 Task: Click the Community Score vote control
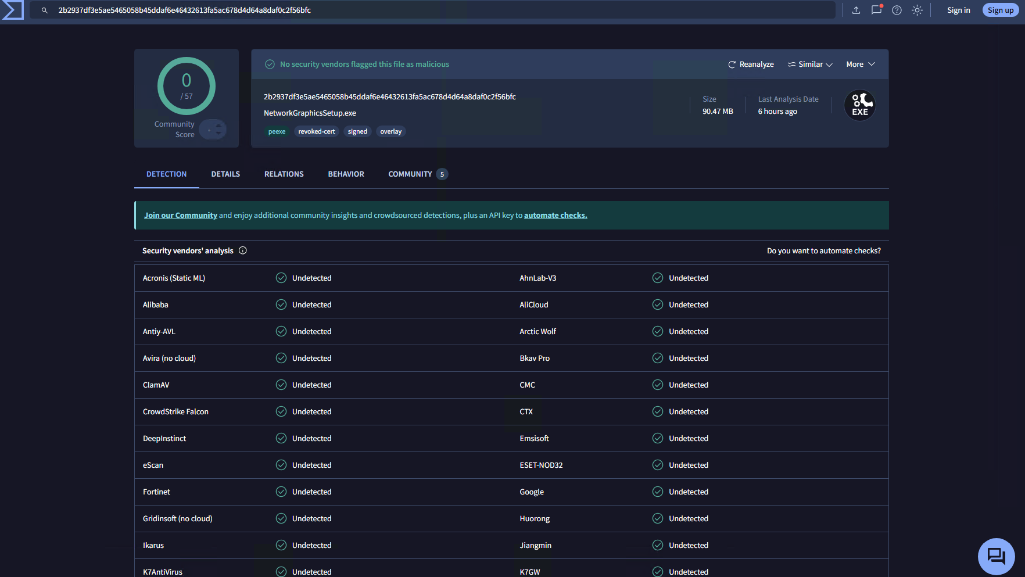pos(213,129)
